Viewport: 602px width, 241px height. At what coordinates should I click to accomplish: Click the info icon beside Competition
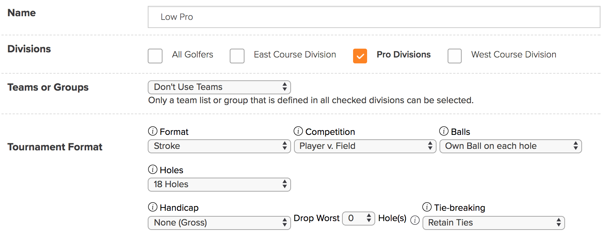tap(298, 131)
